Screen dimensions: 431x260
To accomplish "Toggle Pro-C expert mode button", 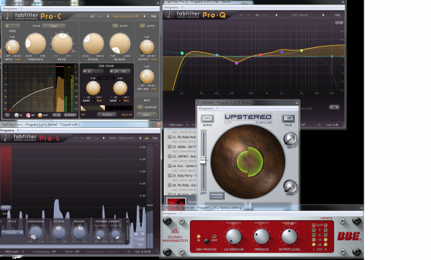I will click(70, 115).
